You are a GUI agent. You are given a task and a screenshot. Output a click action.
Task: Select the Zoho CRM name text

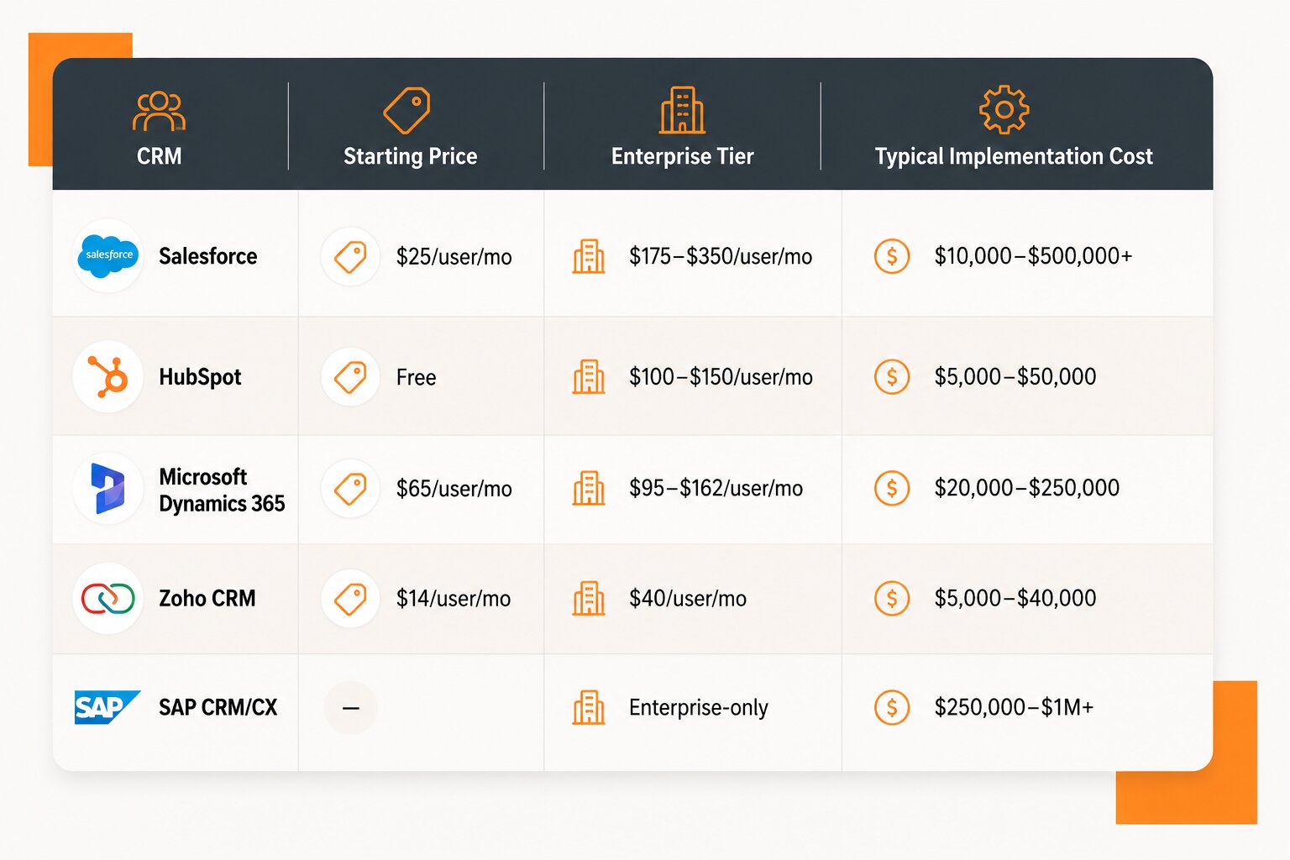207,599
